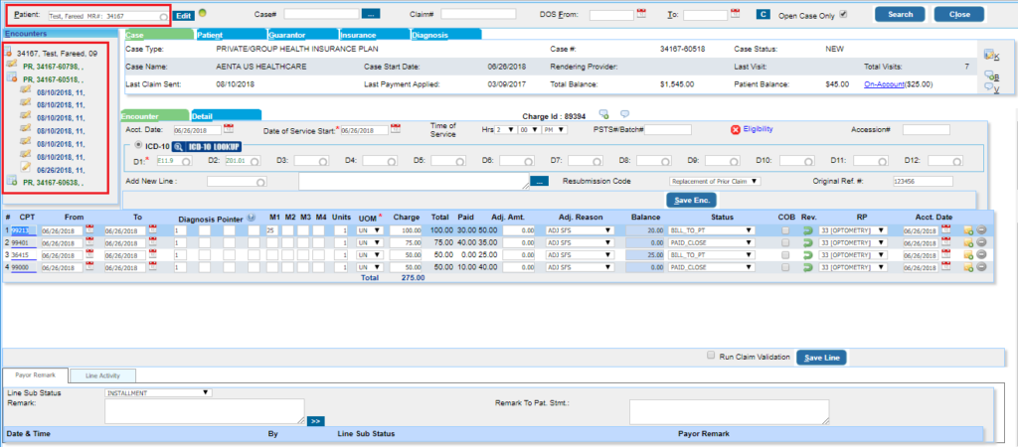Click the Acct. Date calendar icon in encounter
The height and width of the screenshot is (447, 1018).
(228, 129)
